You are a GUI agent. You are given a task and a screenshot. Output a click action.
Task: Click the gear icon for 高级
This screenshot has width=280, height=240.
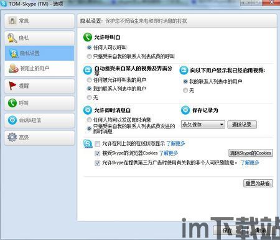click(x=12, y=137)
